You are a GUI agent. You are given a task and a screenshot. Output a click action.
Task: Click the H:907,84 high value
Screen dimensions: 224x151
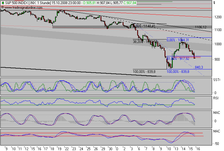tap(103, 3)
